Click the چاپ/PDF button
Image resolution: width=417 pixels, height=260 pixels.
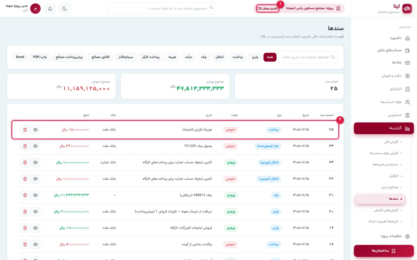coord(40,57)
